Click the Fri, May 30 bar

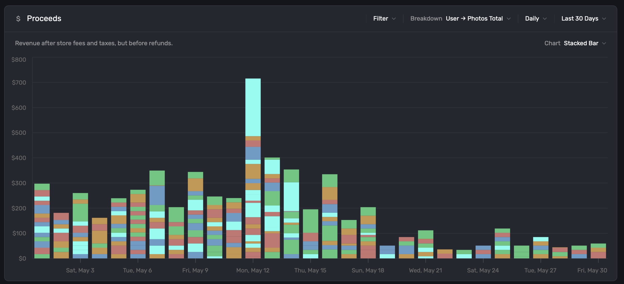pos(598,251)
